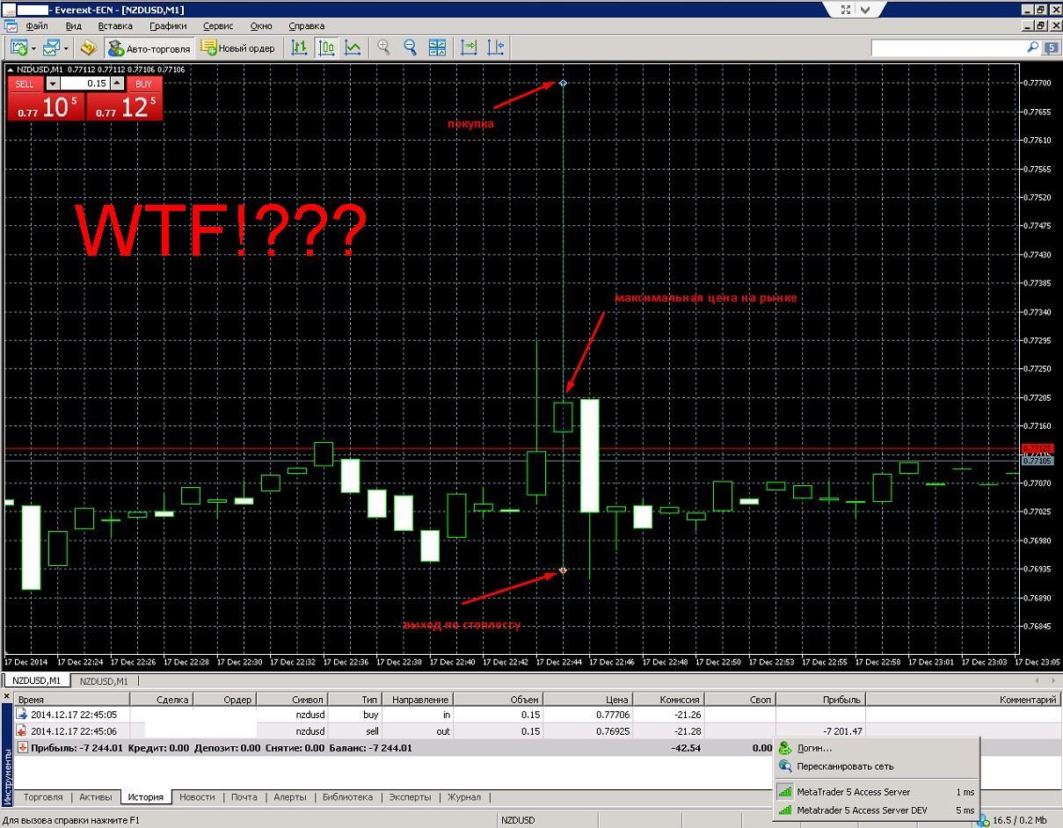Switch to the Почта tab

(244, 797)
